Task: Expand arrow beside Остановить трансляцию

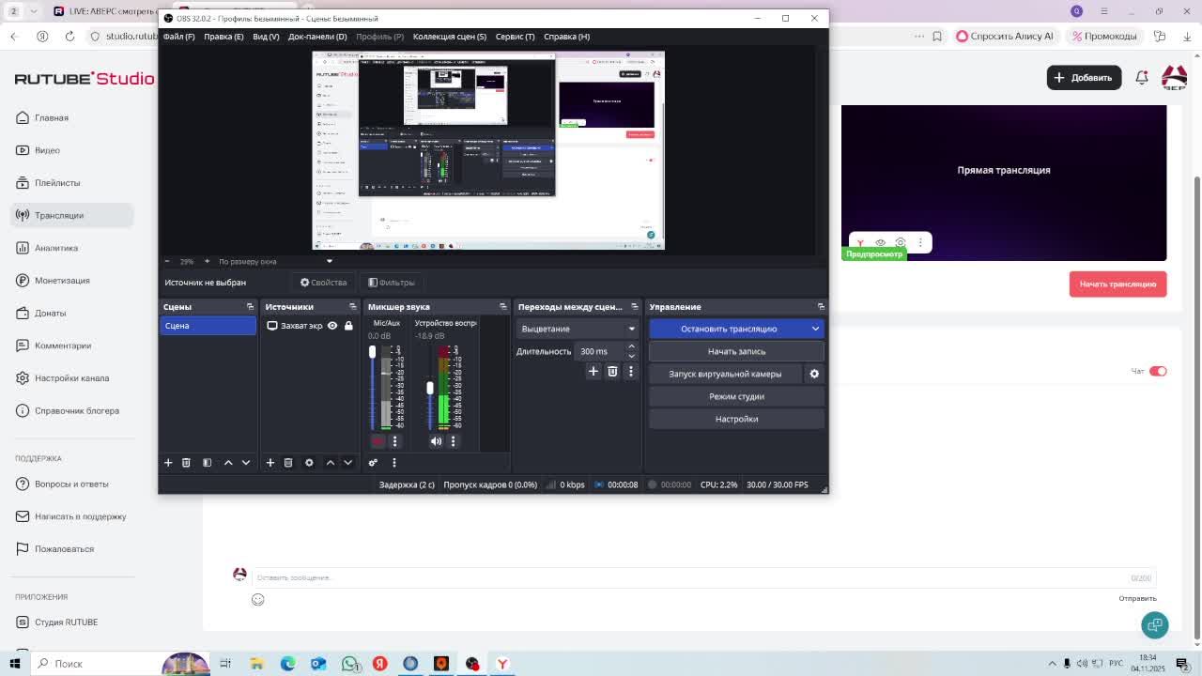Action: [815, 329]
